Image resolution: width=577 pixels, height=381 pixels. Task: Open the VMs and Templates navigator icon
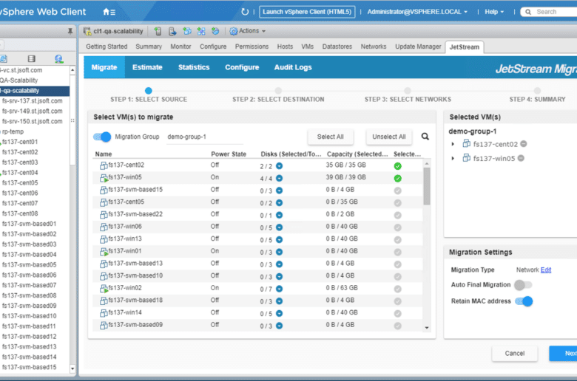(x=4, y=59)
